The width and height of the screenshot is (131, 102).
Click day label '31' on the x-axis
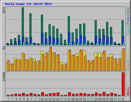[123, 99]
